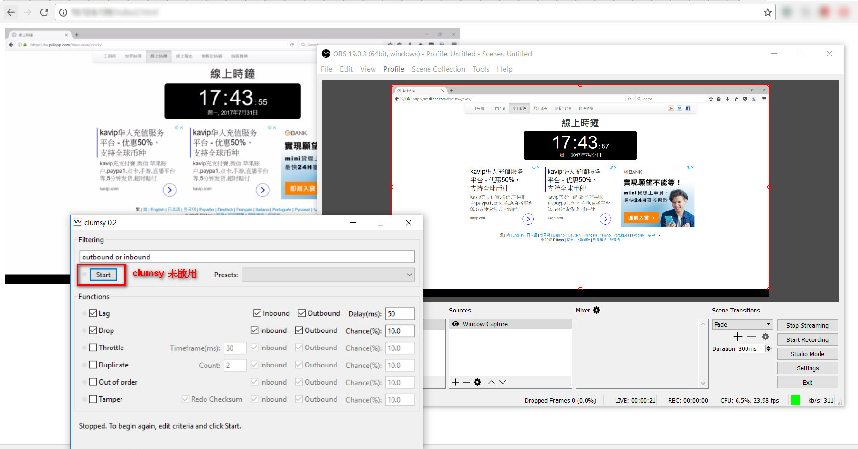
Task: Enable the Throttle function checkbox
Action: tap(93, 348)
